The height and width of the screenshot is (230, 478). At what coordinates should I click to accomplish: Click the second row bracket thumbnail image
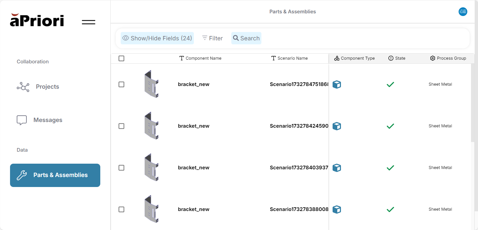click(x=151, y=126)
